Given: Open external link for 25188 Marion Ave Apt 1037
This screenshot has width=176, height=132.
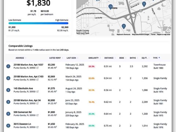Looking at the screenshot, I should coord(37,68).
